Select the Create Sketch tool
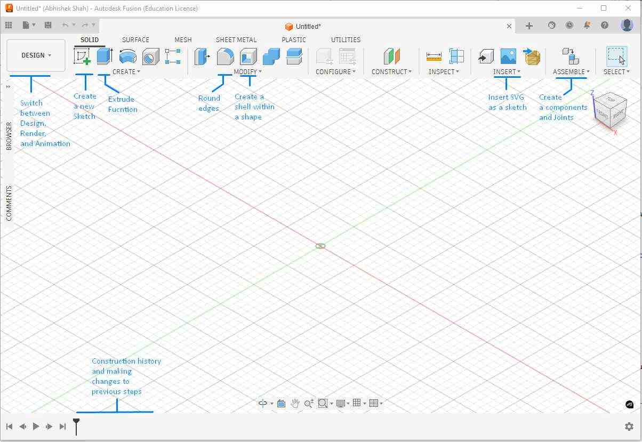The height and width of the screenshot is (442, 642). click(x=82, y=56)
